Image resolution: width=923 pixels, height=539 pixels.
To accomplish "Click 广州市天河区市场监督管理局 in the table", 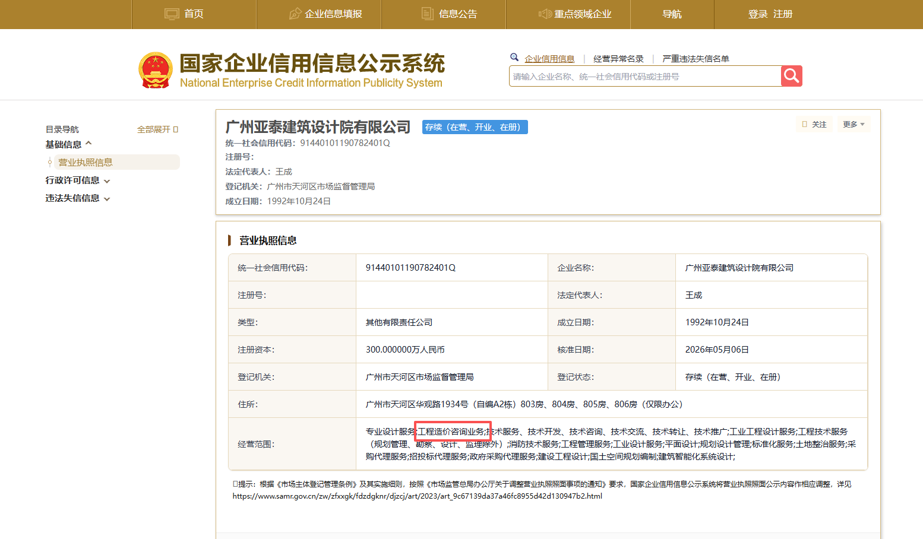I will pos(420,377).
